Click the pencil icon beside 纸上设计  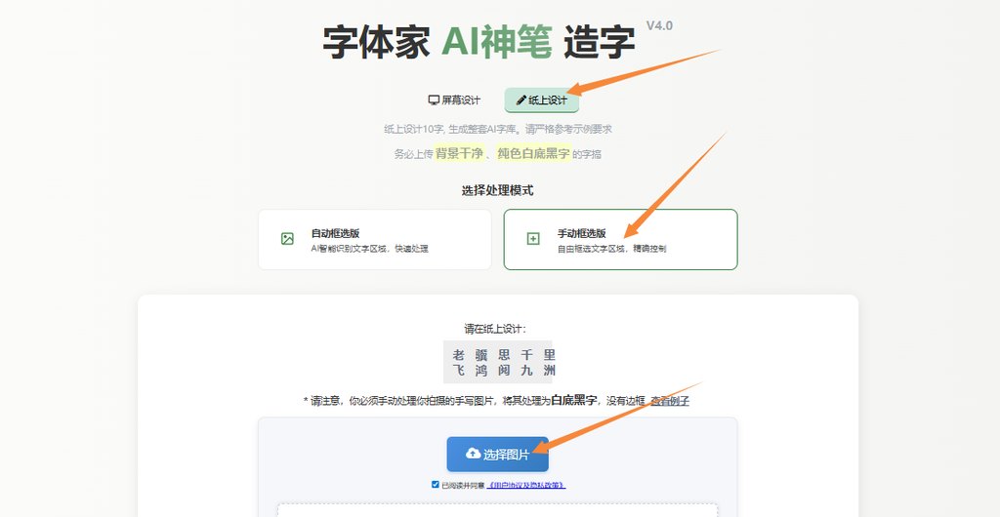pyautogui.click(x=521, y=99)
